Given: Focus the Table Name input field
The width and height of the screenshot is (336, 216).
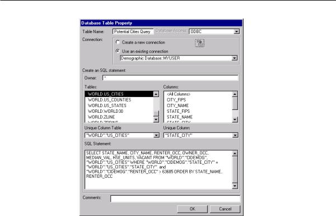Looking at the screenshot, I should (133, 31).
